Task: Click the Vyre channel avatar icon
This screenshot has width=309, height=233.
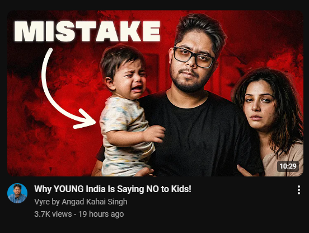Action: [17, 193]
